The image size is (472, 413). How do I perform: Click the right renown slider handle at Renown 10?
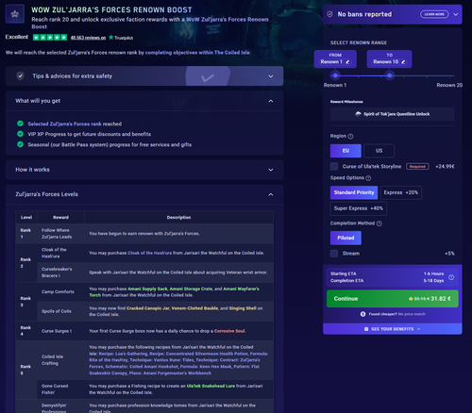390,75
